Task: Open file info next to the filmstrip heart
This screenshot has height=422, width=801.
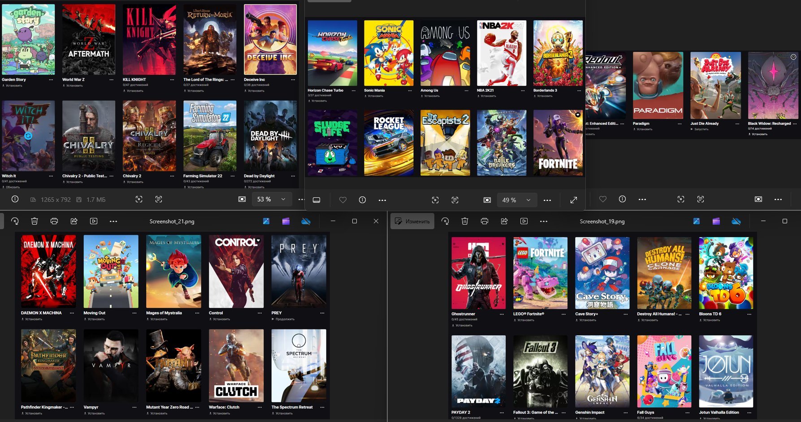Action: [363, 200]
